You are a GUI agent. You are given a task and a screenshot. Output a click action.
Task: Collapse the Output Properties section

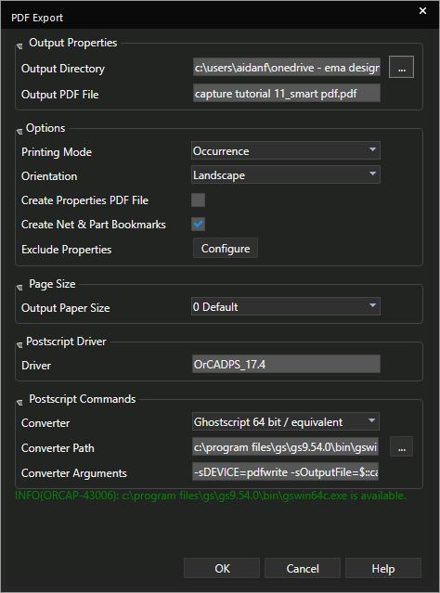tap(19, 46)
